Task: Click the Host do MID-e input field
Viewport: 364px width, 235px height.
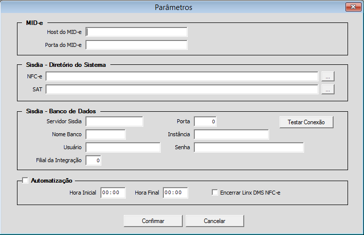Action: [136, 32]
